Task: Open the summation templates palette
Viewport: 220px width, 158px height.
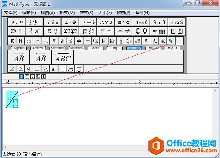Action: [x=70, y=31]
